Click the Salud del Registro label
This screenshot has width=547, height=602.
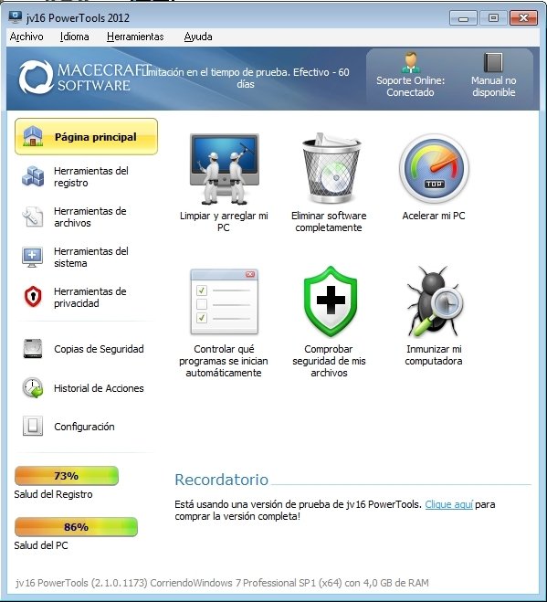tap(53, 494)
